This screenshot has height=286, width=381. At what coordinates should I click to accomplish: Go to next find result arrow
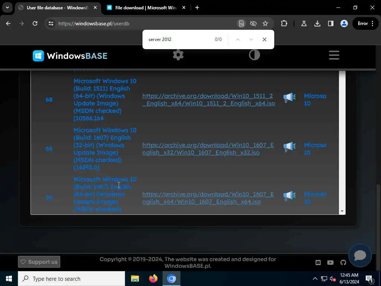[251, 39]
